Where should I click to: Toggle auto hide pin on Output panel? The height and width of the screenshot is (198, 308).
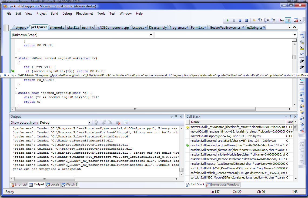click(x=176, y=117)
